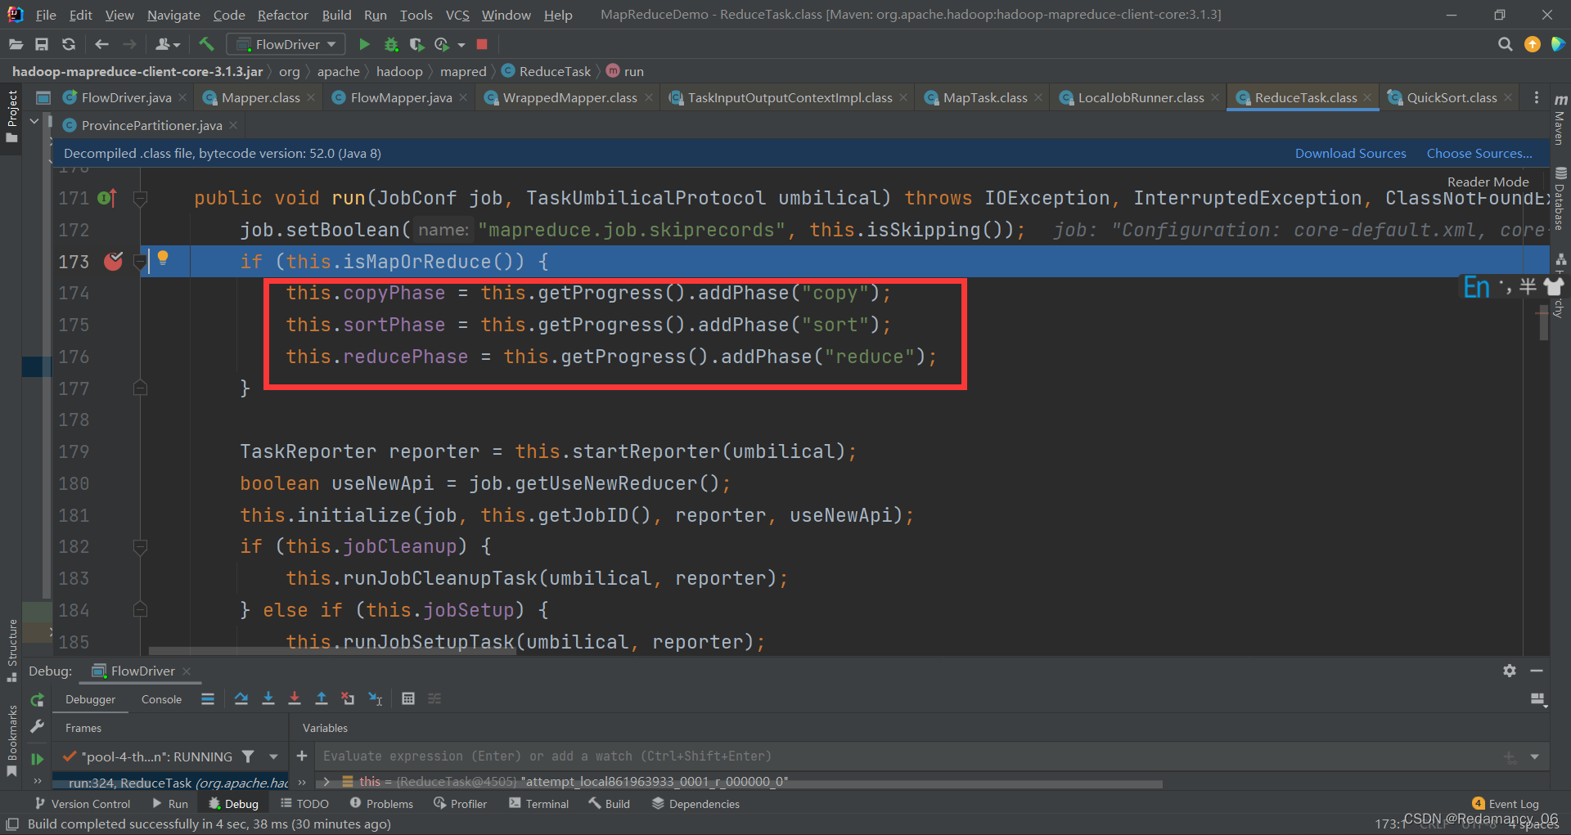Rerun FlowDriver in Debug panel
The height and width of the screenshot is (835, 1571).
pyautogui.click(x=37, y=700)
